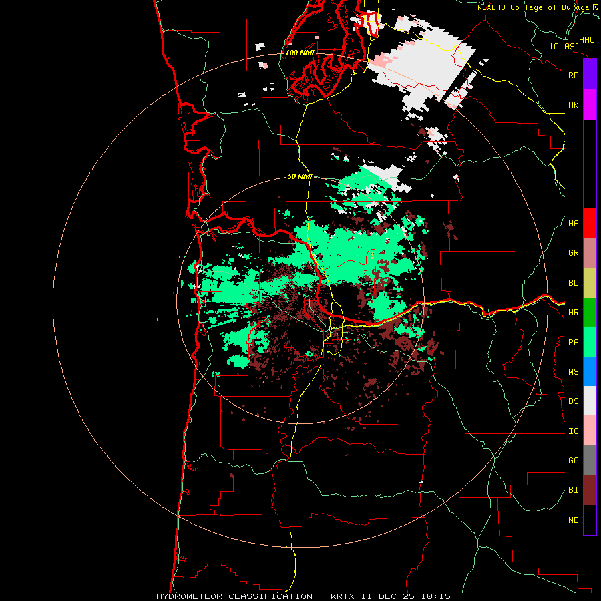The image size is (601, 601).
Task: Select the brown BI legend swatch
Action: tap(590, 490)
